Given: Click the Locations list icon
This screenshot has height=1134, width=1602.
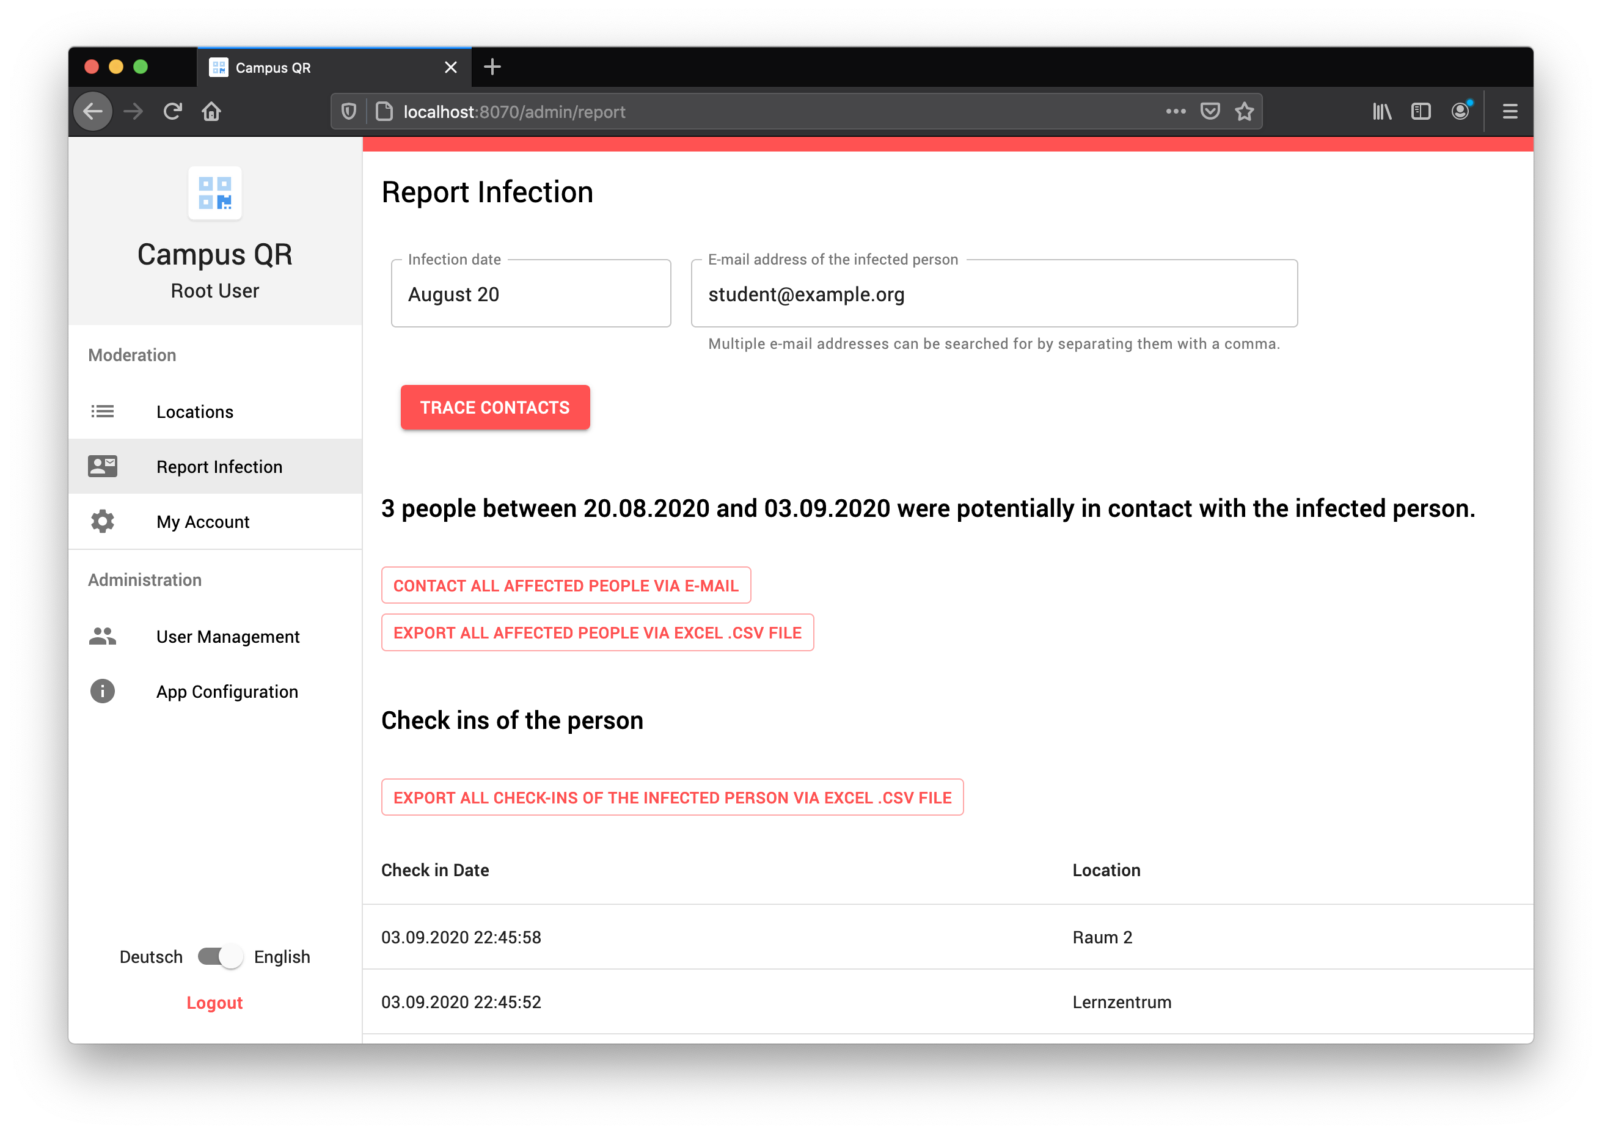Looking at the screenshot, I should pos(103,411).
